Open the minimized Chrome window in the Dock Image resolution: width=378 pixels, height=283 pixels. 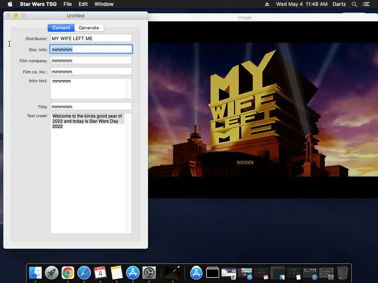pos(228,273)
